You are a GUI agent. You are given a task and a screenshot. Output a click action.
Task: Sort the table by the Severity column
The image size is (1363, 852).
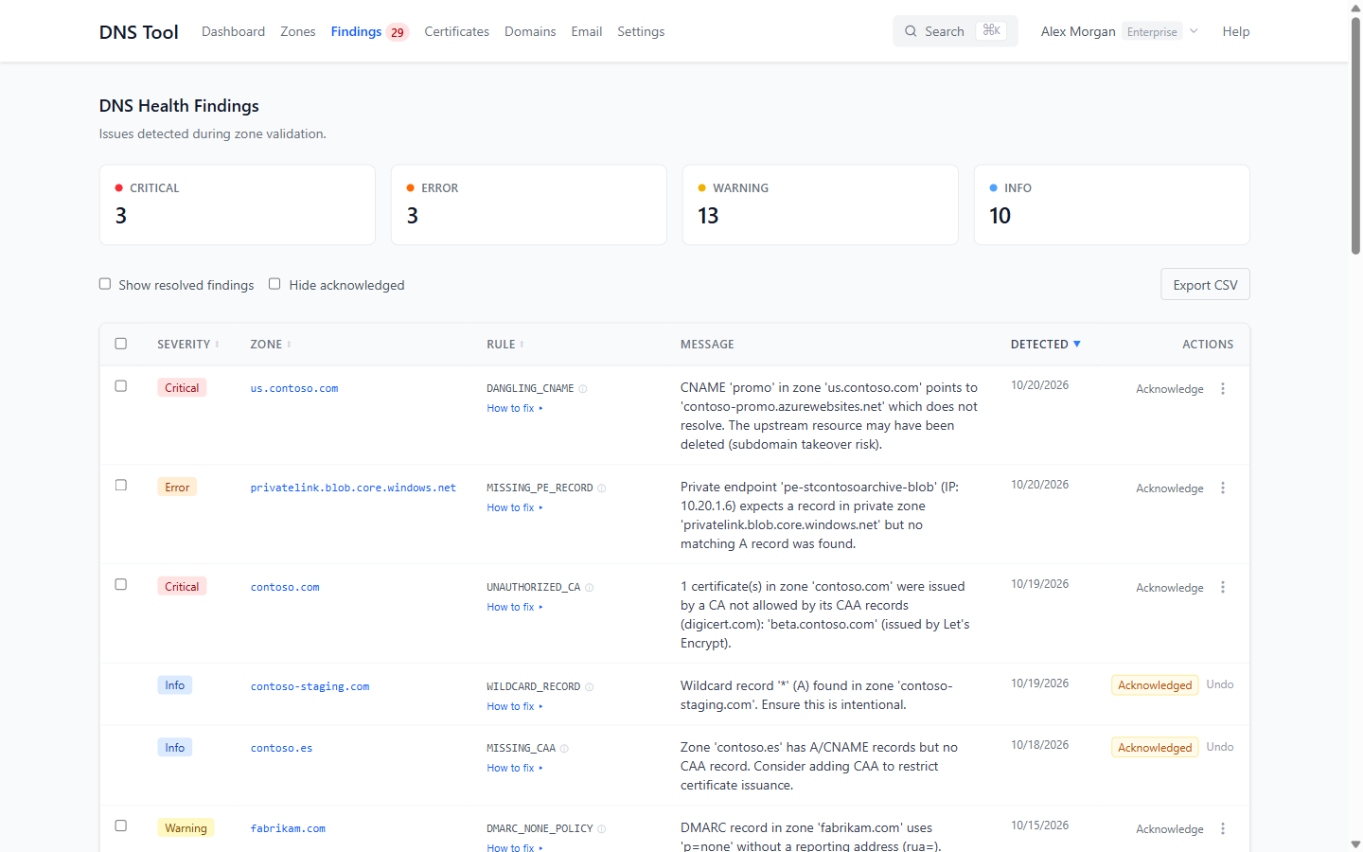tap(188, 345)
